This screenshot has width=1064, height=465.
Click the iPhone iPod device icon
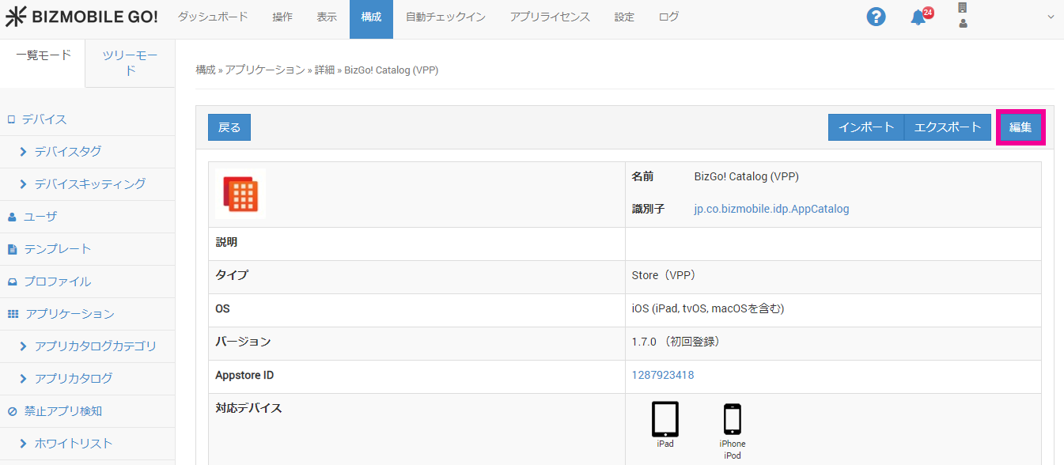(733, 420)
